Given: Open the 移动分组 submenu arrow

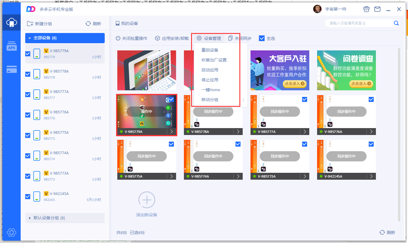Looking at the screenshot, I should (243, 100).
